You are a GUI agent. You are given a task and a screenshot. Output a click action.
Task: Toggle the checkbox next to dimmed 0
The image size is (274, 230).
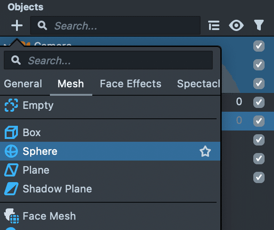(259, 121)
